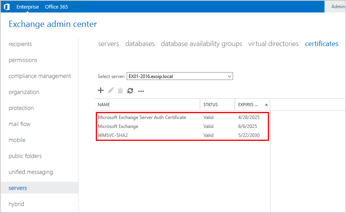Select servers in the sidebar
This screenshot has height=213, width=346.
pyautogui.click(x=40, y=188)
